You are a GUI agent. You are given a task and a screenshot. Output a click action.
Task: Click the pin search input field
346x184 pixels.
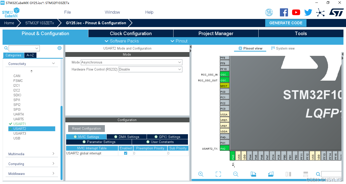point(332,174)
